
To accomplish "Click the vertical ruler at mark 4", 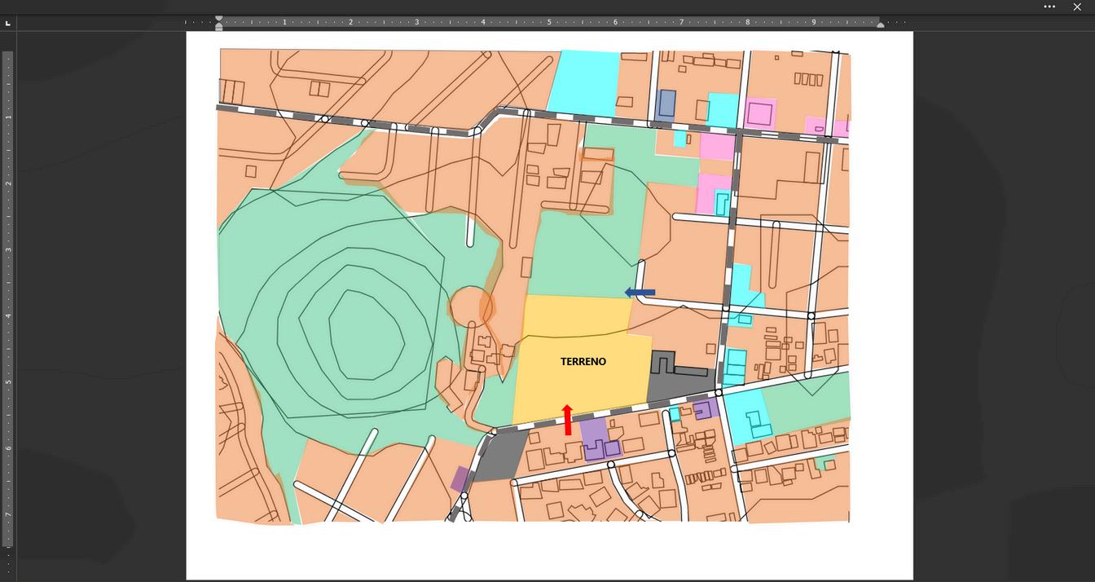I will [8, 315].
